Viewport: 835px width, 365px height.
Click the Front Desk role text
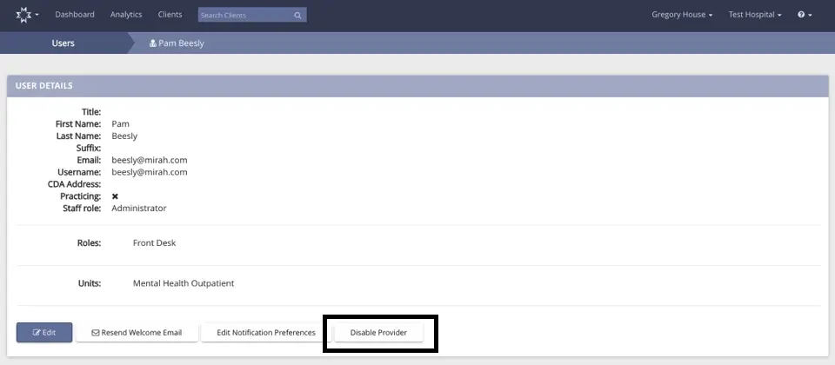155,243
